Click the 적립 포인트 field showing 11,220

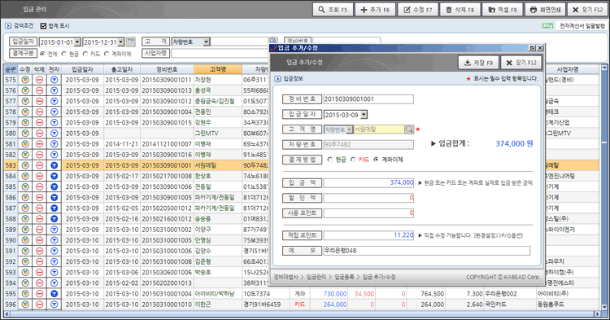click(368, 235)
